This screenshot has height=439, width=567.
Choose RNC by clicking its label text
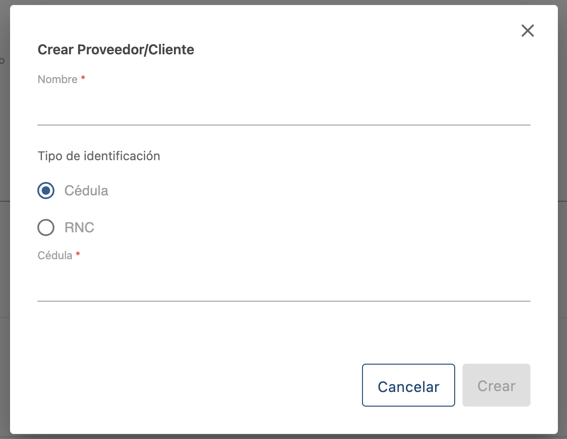pos(79,227)
